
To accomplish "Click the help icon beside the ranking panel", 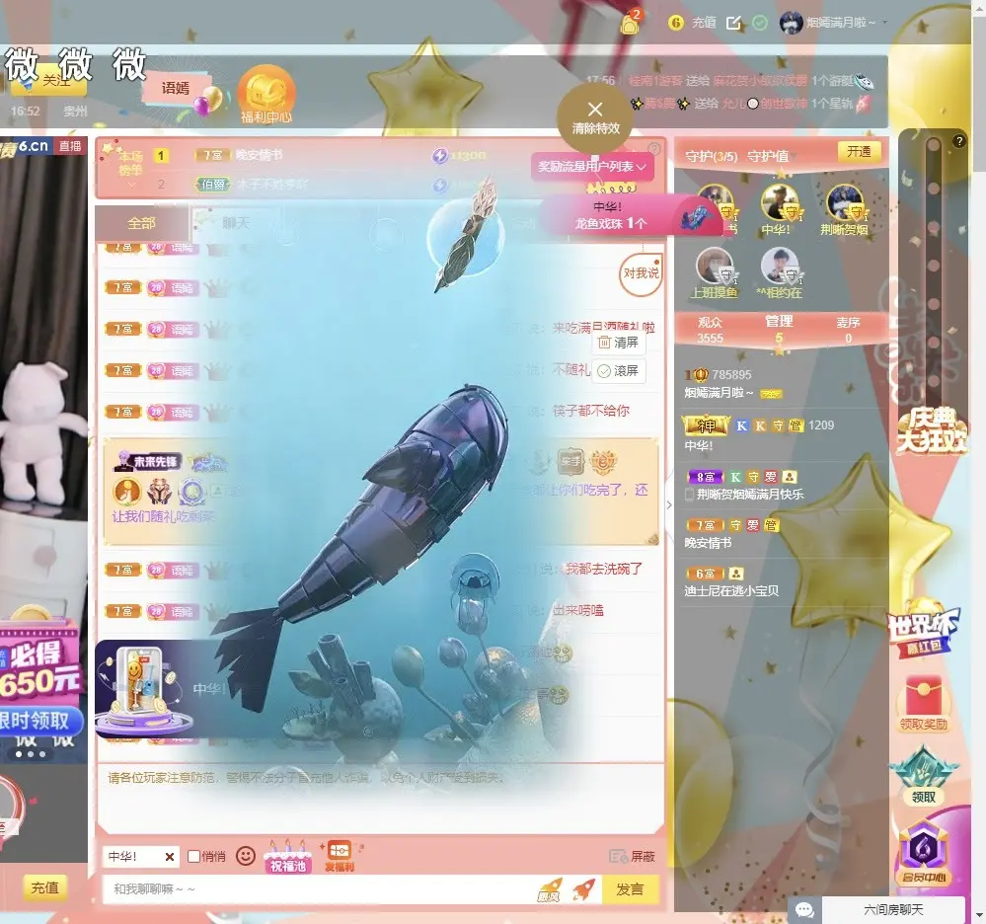I will [654, 149].
